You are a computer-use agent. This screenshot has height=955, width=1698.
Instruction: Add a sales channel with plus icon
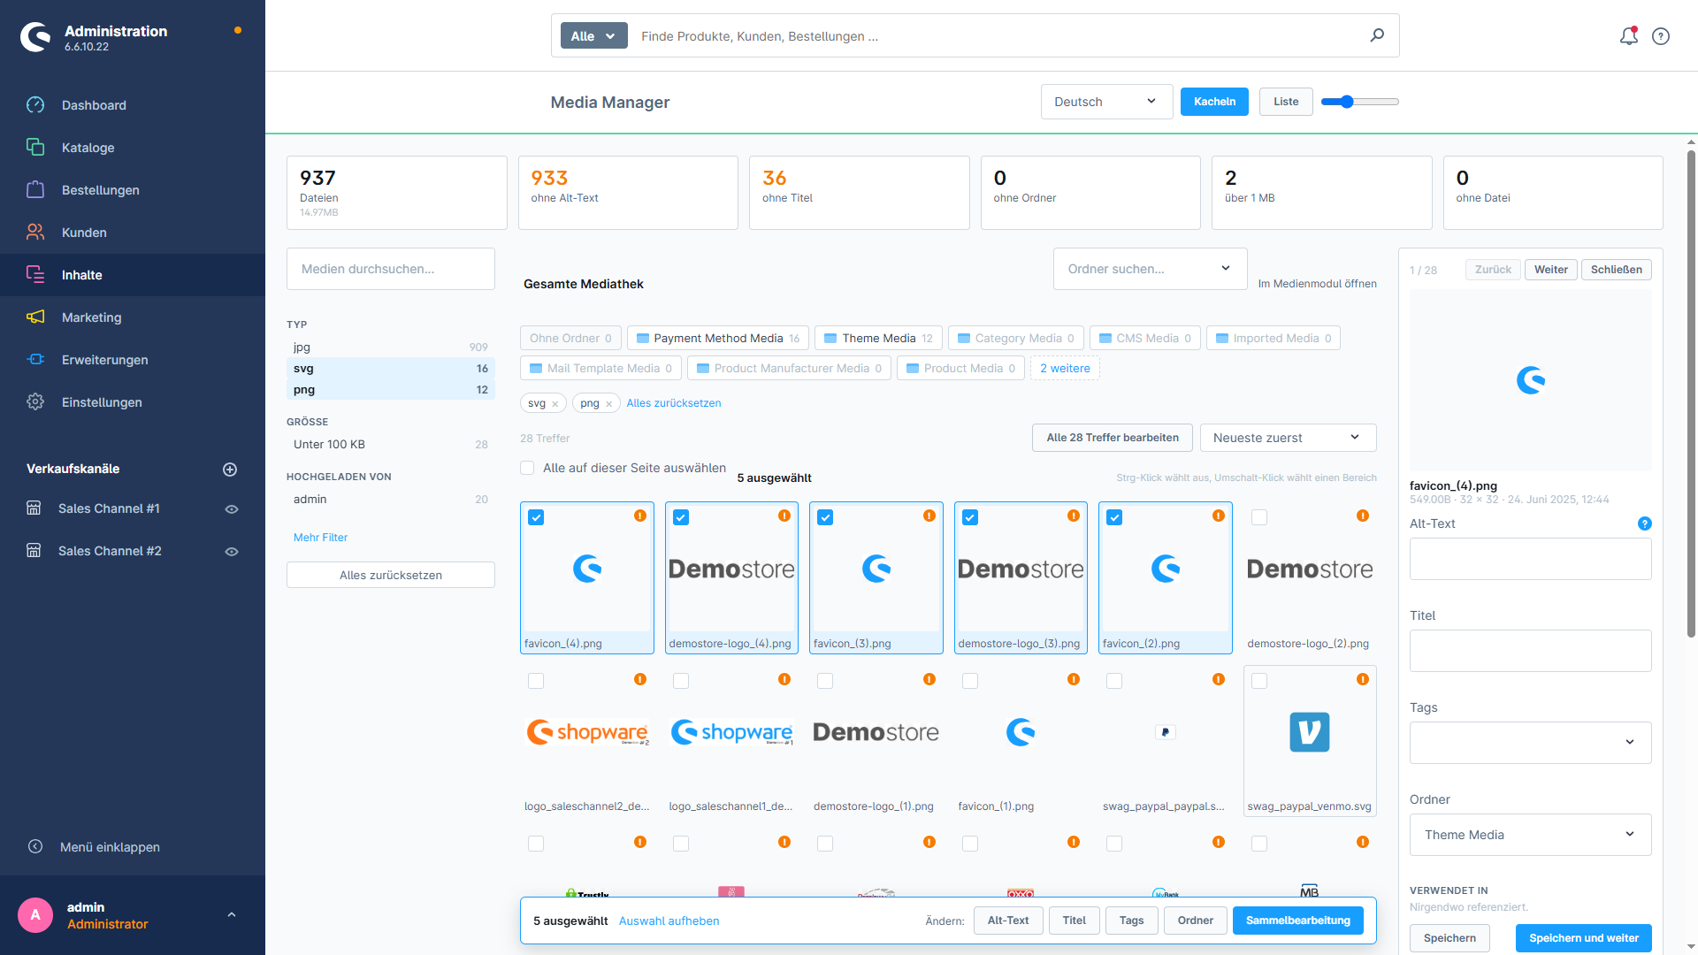(230, 470)
